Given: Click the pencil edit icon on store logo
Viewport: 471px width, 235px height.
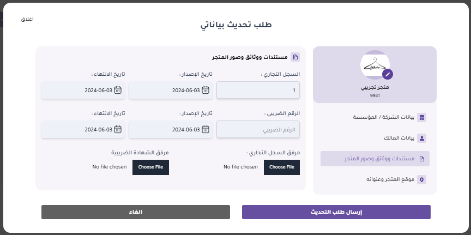Looking at the screenshot, I should click(388, 74).
